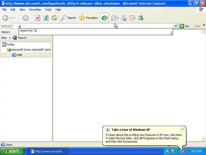Open the Windows Start menu
The image size is (206, 155).
coord(12,151)
